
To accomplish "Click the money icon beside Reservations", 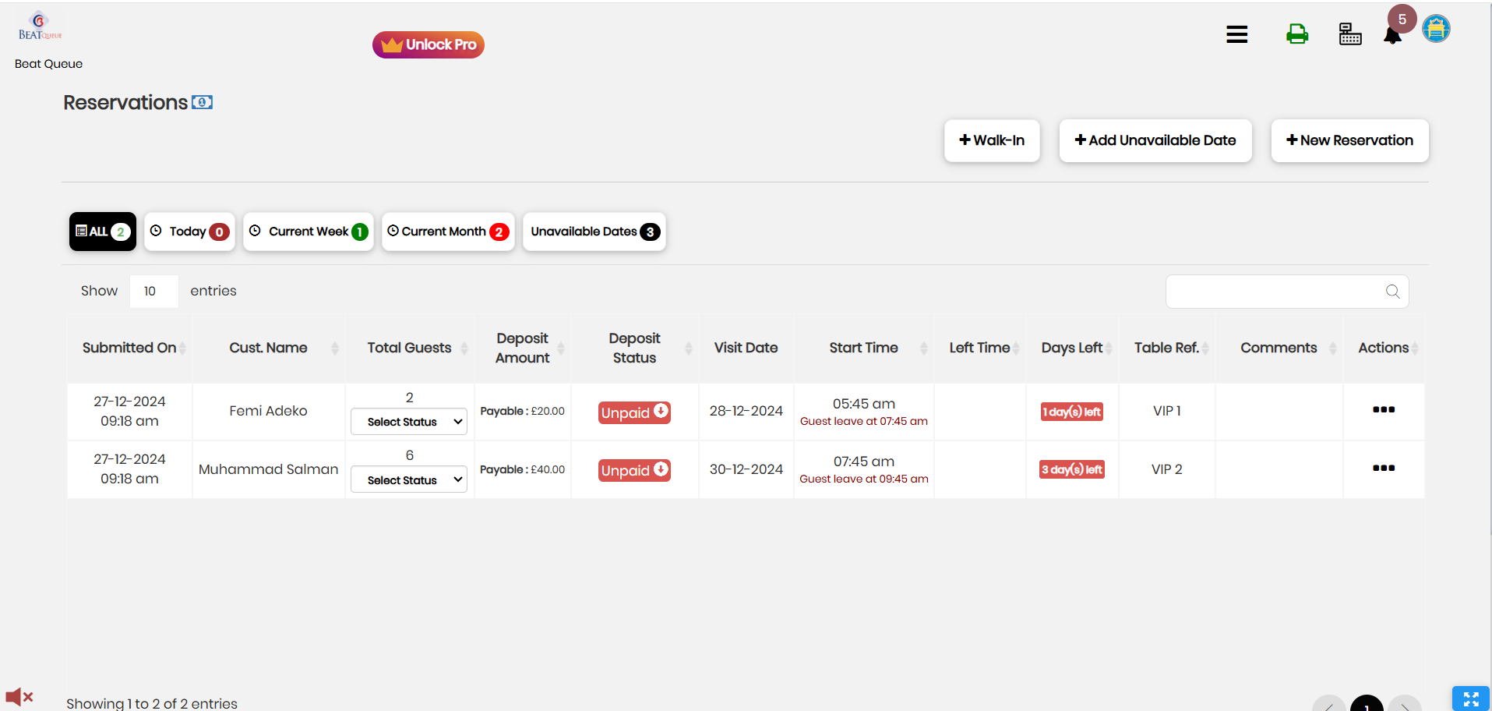I will tap(203, 102).
